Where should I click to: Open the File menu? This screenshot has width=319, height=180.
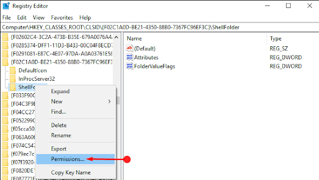point(6,18)
